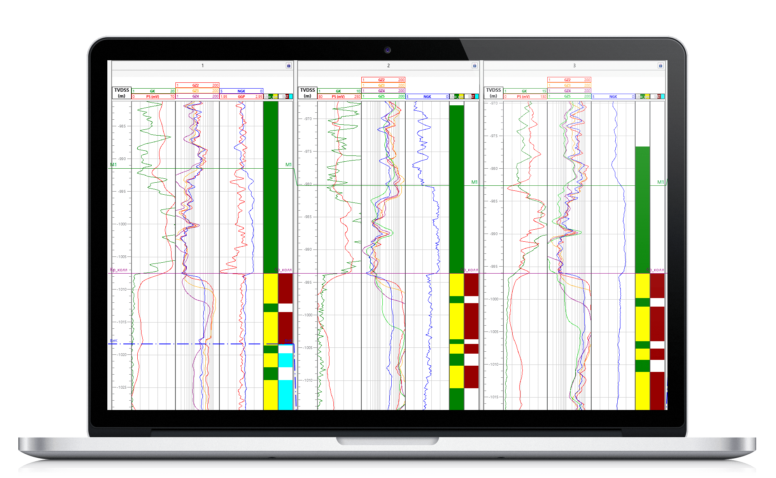Viewport: 776px width, 478px height.
Task: Click the -1020 depth tick in well 1
Action: point(122,355)
